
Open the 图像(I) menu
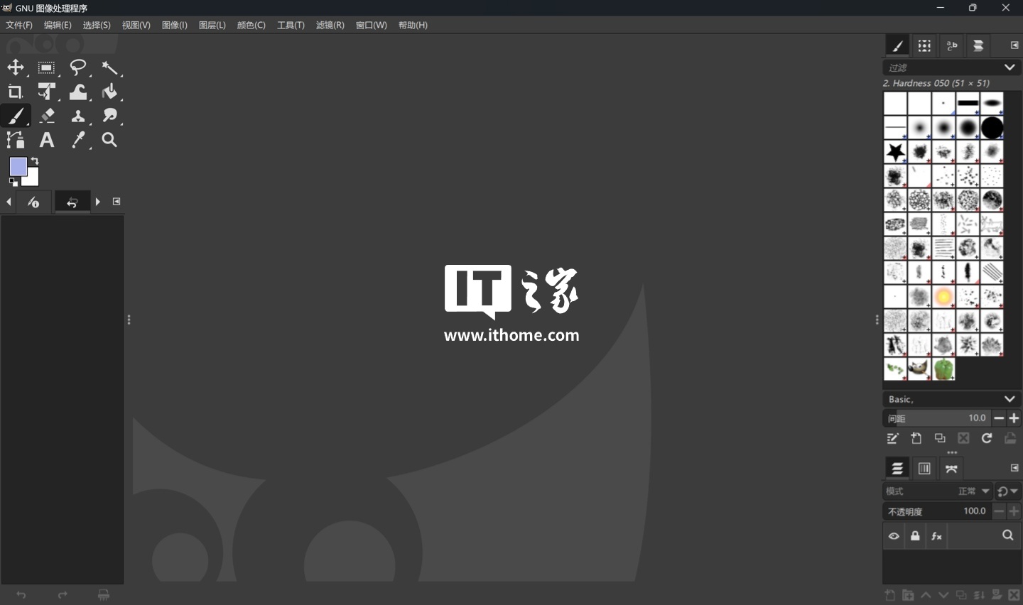175,25
